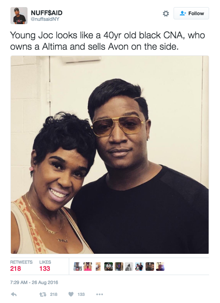Image resolution: width=220 pixels, height=303 pixels.
Task: Click the like count beside the heart
Action: pyautogui.click(x=81, y=294)
